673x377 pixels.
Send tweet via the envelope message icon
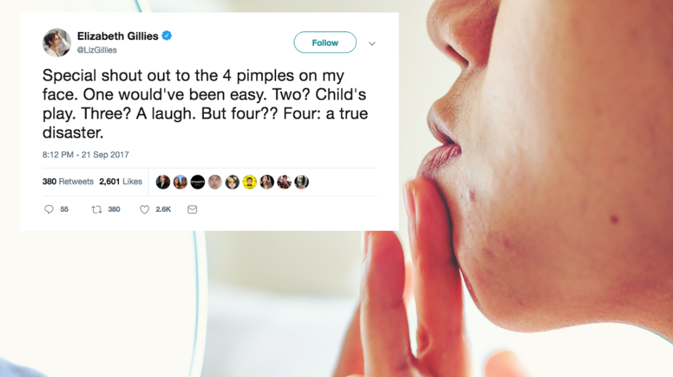(192, 209)
